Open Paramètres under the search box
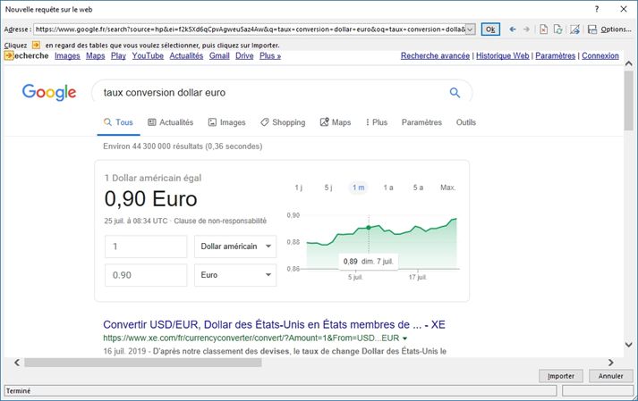Image resolution: width=638 pixels, height=401 pixels. pyautogui.click(x=421, y=122)
